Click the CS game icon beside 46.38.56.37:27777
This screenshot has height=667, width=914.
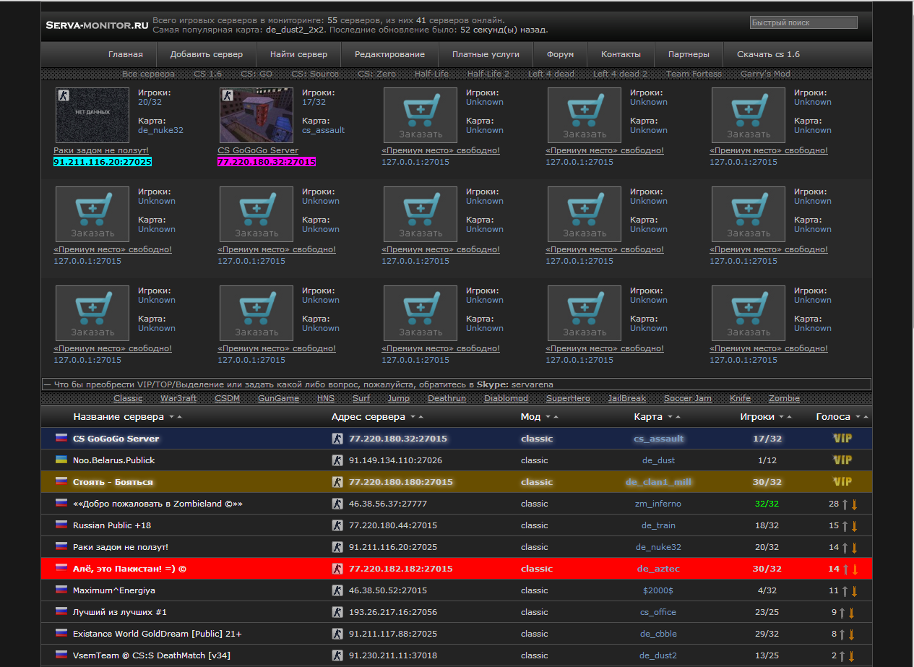[x=337, y=504]
